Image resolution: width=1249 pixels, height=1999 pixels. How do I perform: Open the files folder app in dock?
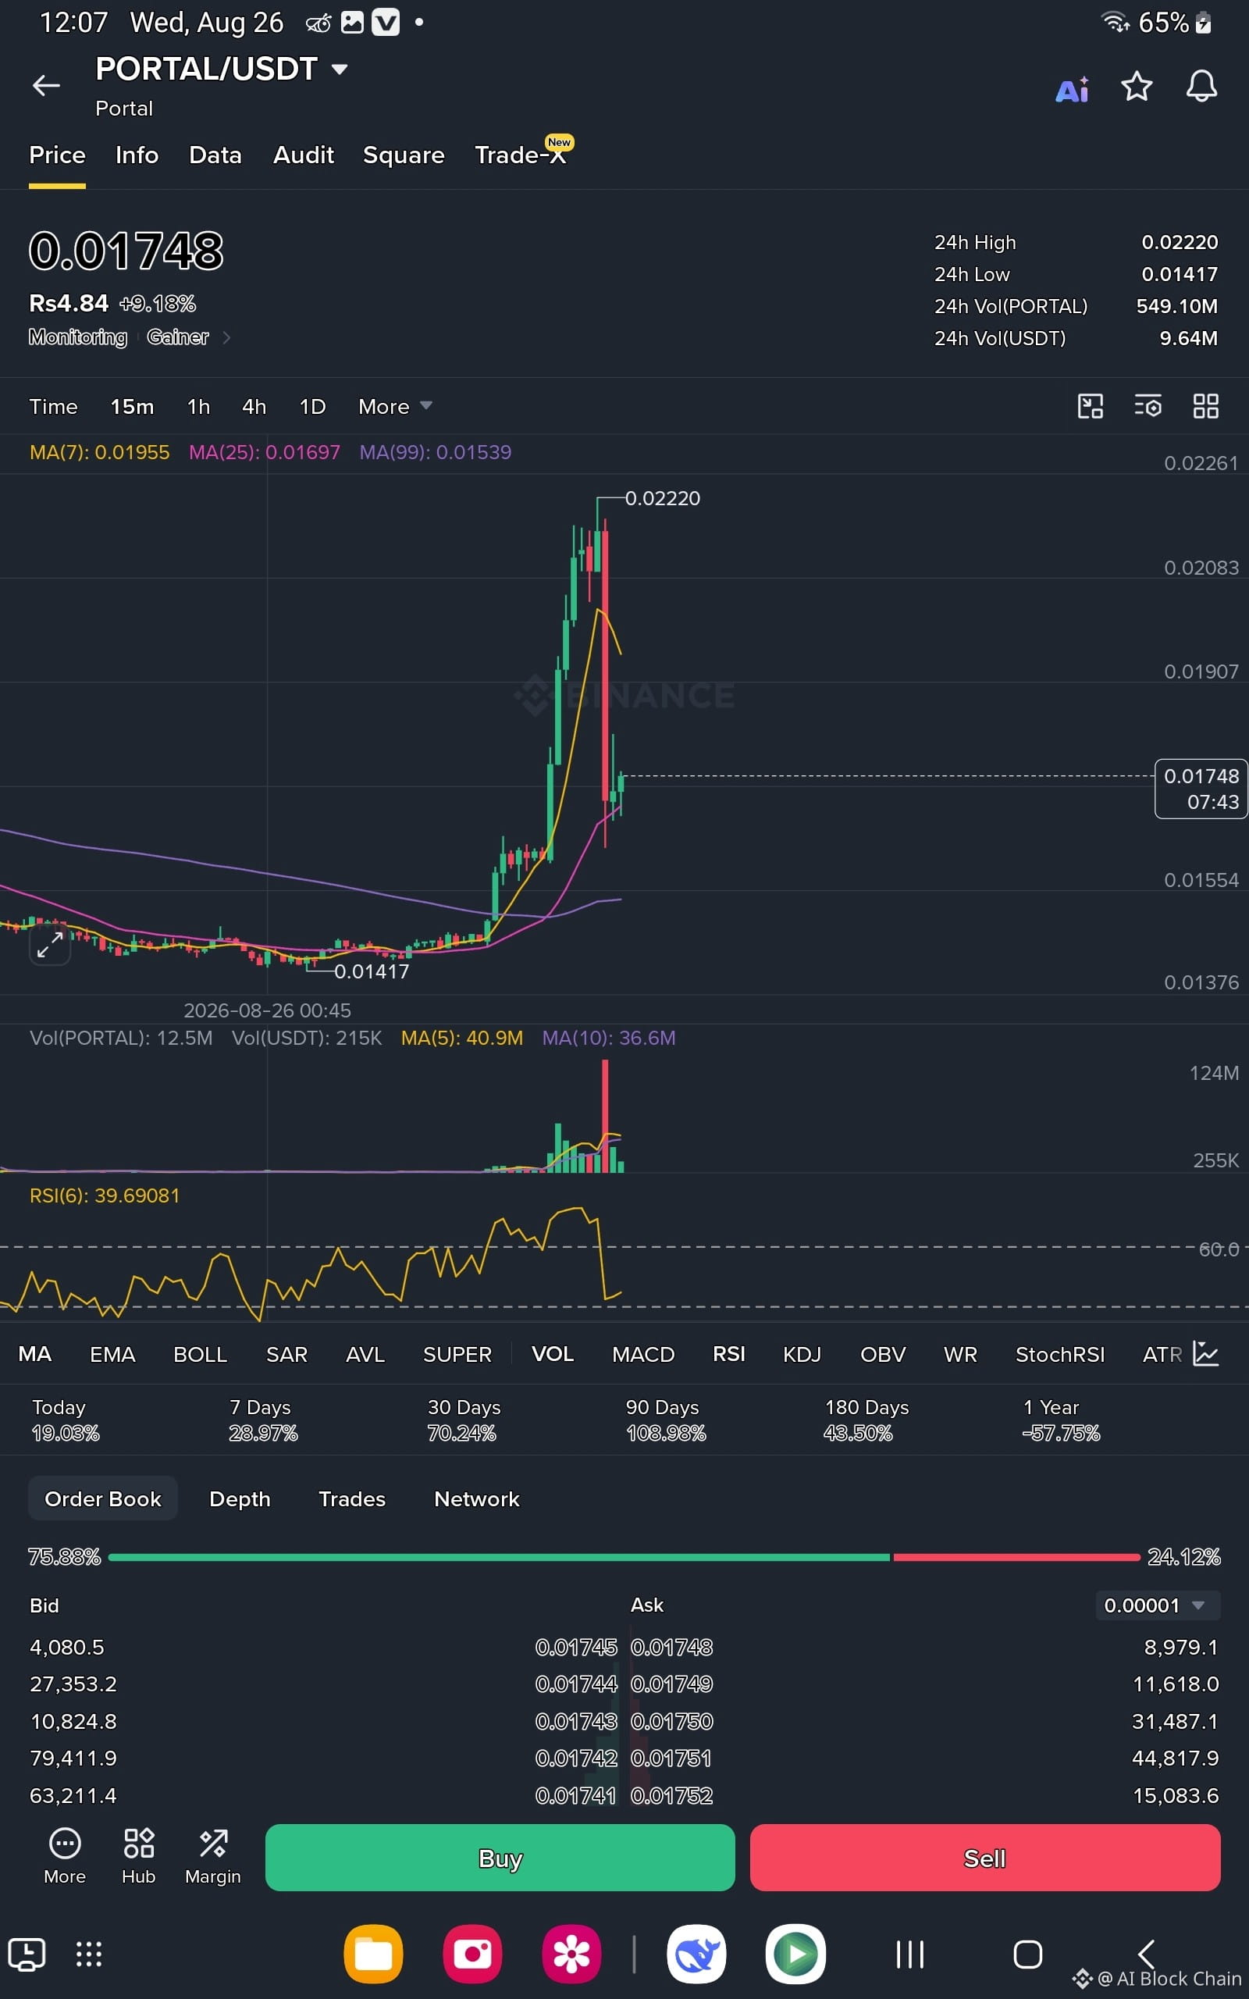click(x=373, y=1954)
